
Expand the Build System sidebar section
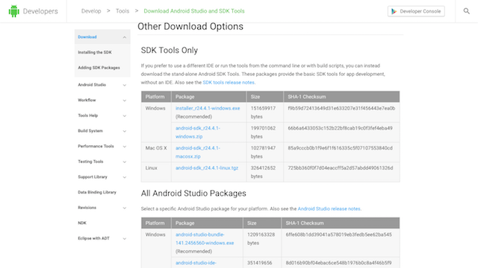[x=125, y=131]
